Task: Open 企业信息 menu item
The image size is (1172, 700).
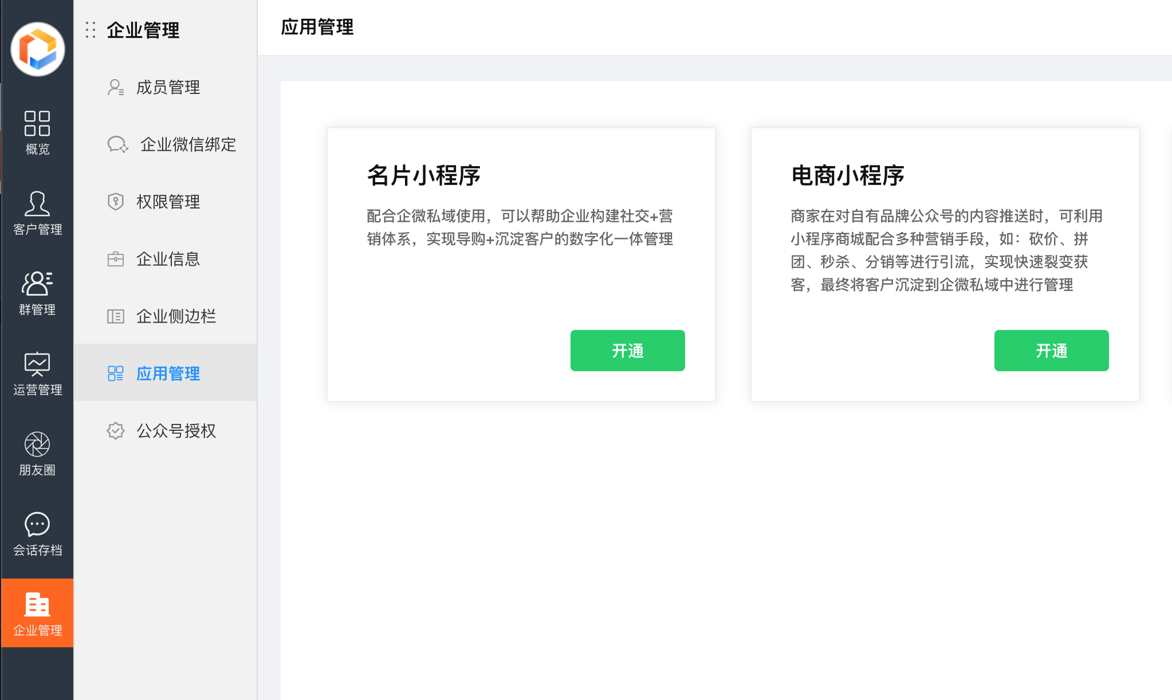Action: 168,259
